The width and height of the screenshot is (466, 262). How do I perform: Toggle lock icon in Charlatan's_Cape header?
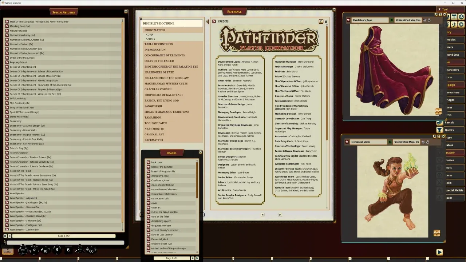tap(429, 20)
